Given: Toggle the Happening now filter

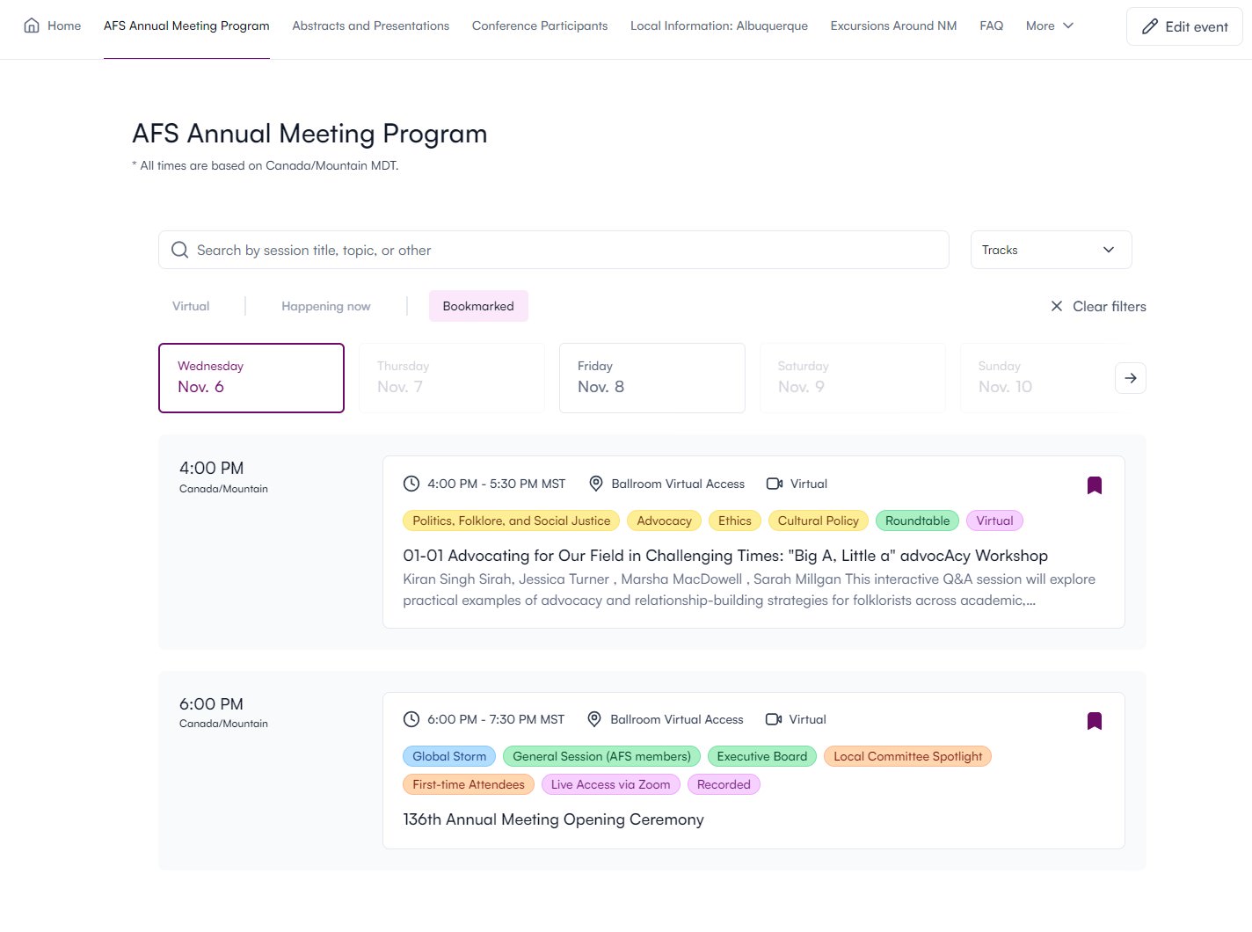Looking at the screenshot, I should pyautogui.click(x=325, y=306).
